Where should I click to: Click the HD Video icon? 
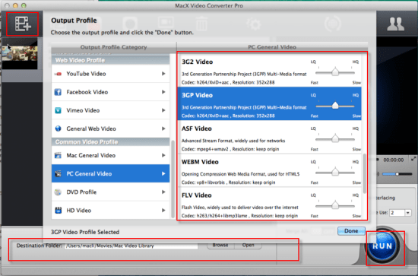point(58,211)
